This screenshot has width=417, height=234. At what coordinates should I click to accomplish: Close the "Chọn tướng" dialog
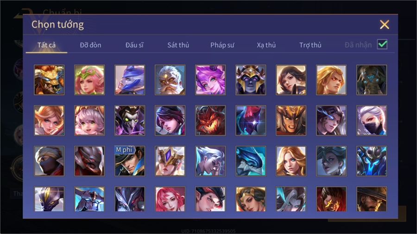tap(384, 25)
